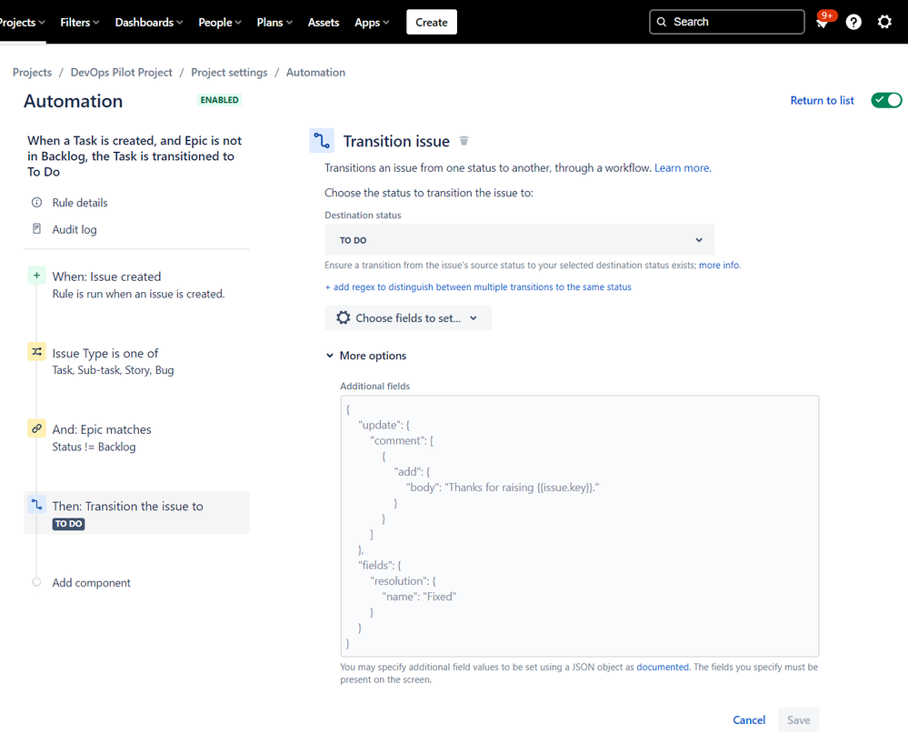This screenshot has width=908, height=744.
Task: Click into the Additional fields JSON editor
Action: point(580,526)
